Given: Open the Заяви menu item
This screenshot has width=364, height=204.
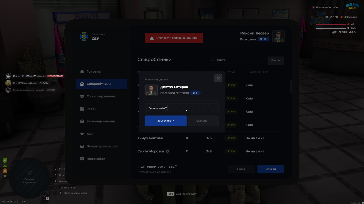Looking at the screenshot, I should [102, 109].
